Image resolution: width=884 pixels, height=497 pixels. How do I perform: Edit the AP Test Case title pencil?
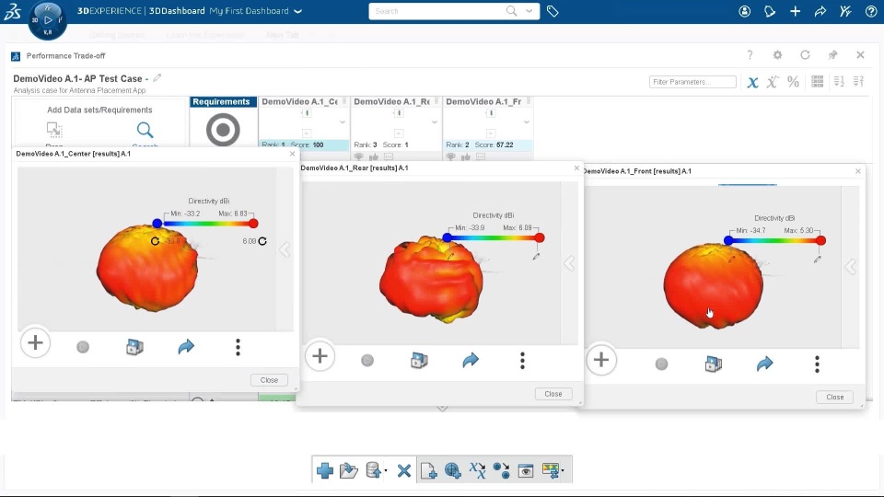pos(157,78)
